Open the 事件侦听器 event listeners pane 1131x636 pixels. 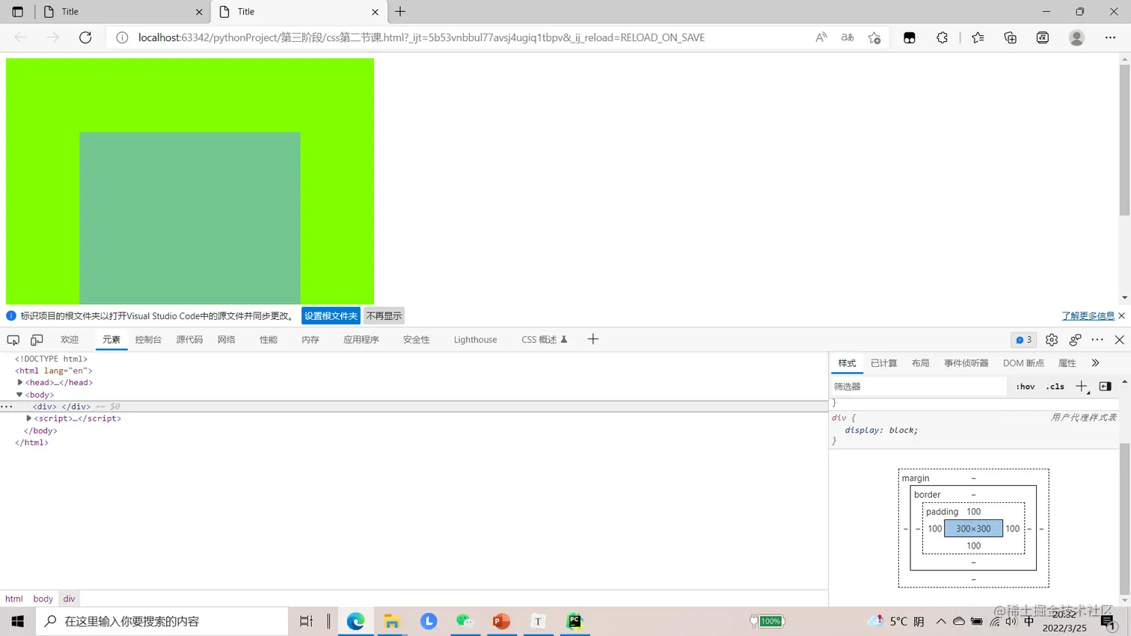(966, 363)
